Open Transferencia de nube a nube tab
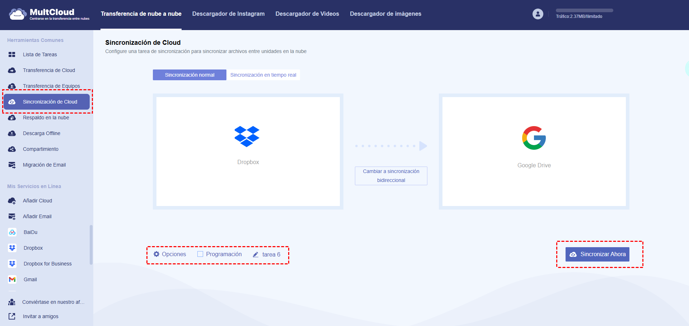Screen dimensions: 689x326 [141, 14]
